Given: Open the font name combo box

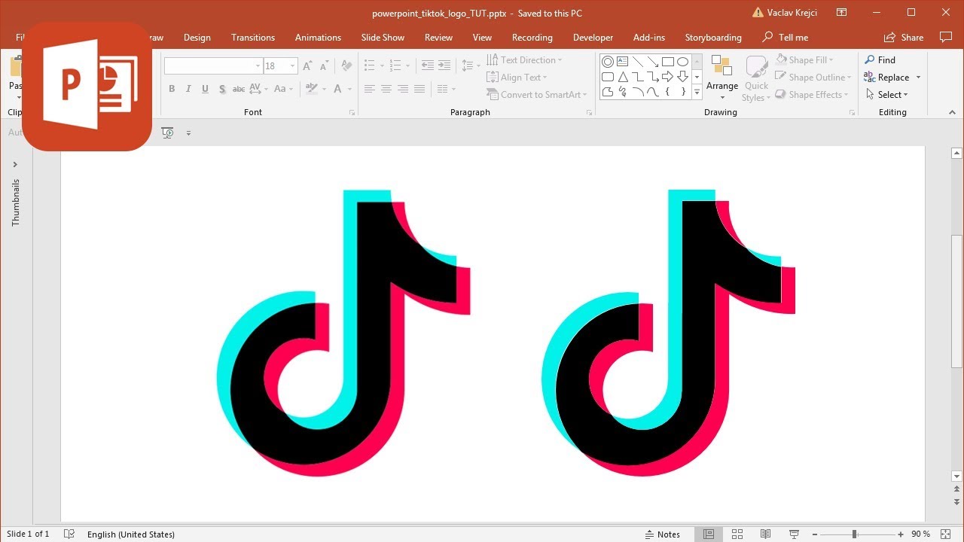Looking at the screenshot, I should pyautogui.click(x=213, y=65).
